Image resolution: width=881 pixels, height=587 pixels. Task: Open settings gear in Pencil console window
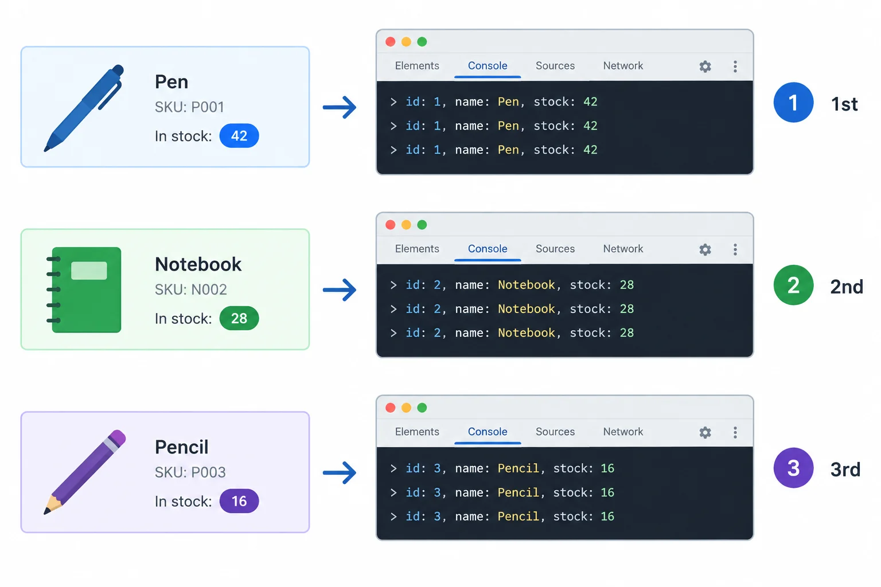click(705, 432)
